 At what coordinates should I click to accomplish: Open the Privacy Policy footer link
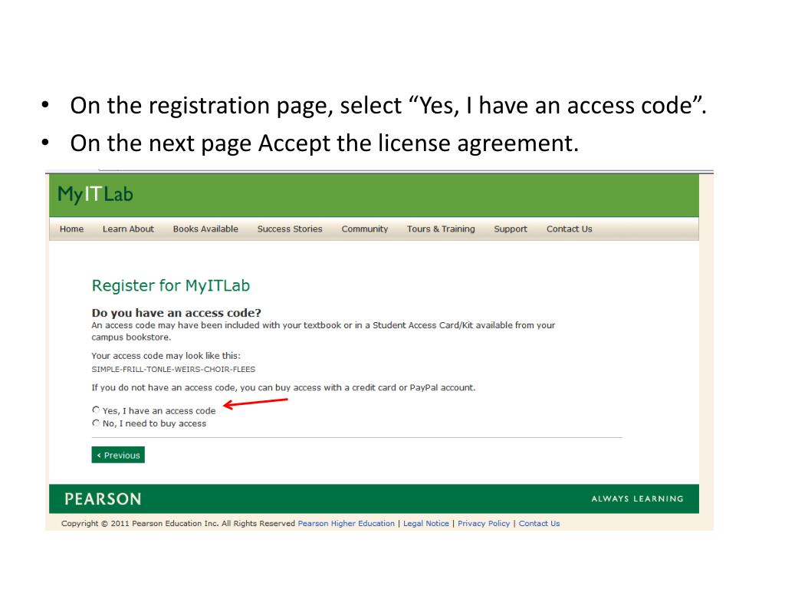(x=484, y=523)
